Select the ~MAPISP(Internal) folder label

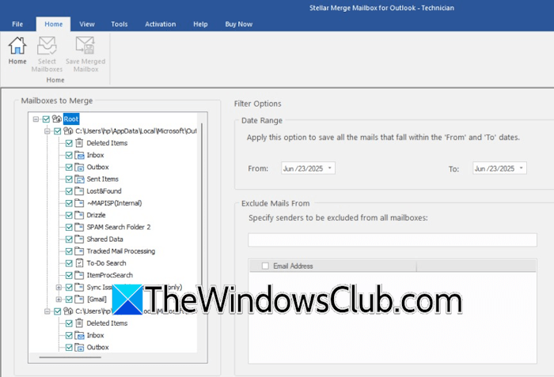click(x=115, y=203)
